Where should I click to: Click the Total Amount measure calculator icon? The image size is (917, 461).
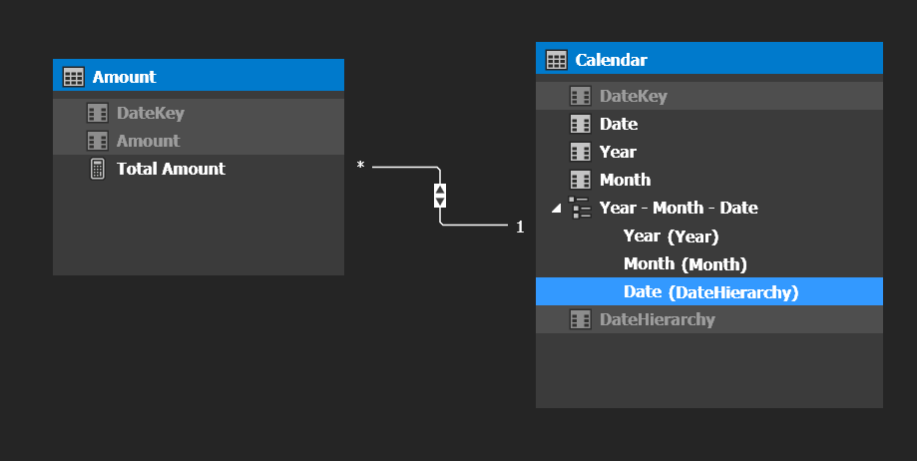click(x=97, y=169)
